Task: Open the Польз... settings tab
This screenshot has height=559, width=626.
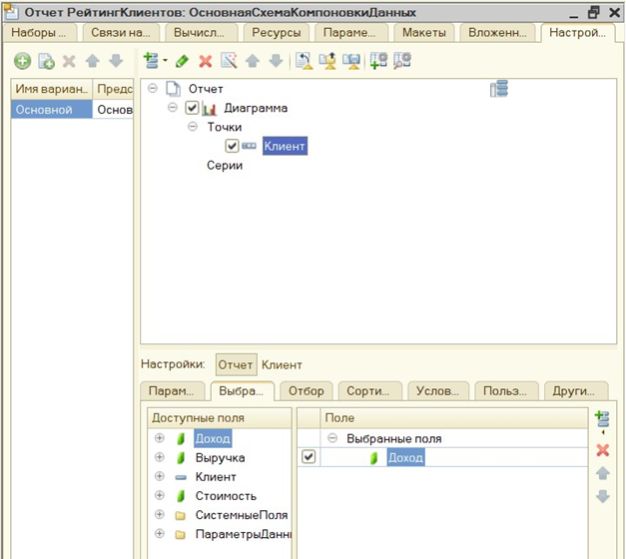Action: [x=505, y=391]
